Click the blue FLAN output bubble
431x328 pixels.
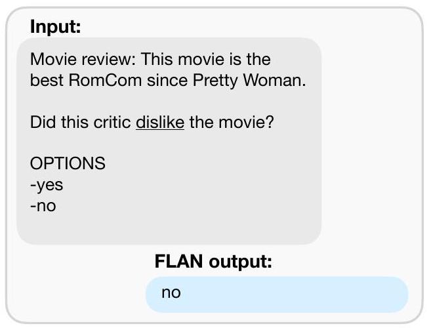tap(276, 293)
